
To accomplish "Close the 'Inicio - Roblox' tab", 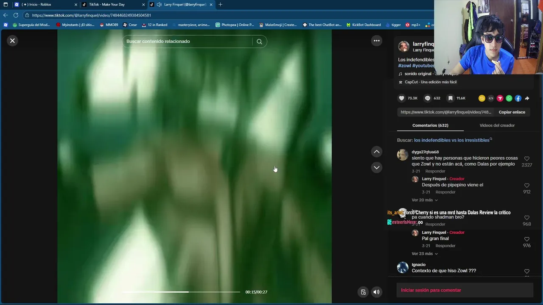I will (x=76, y=5).
